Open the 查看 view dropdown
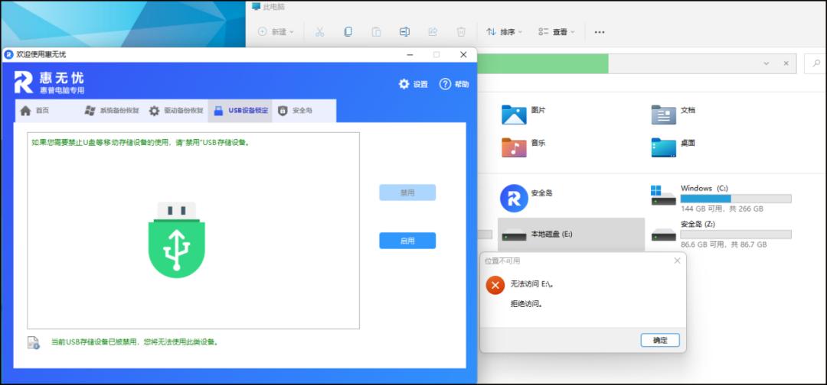This screenshot has width=827, height=385. [557, 32]
